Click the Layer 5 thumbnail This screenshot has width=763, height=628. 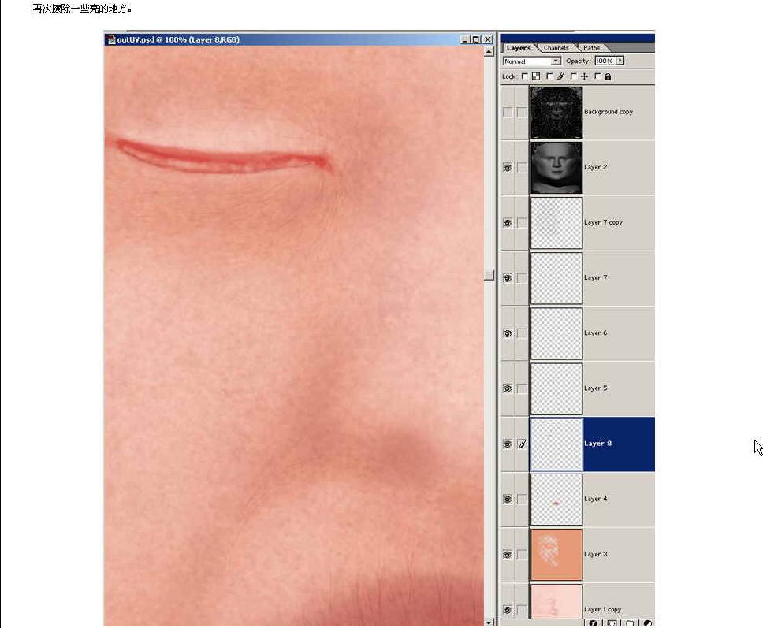pos(556,388)
